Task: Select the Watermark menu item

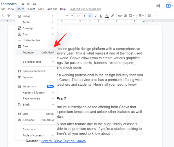Action: pyautogui.click(x=36, y=86)
